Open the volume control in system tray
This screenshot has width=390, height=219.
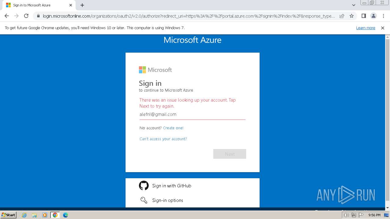(346, 215)
